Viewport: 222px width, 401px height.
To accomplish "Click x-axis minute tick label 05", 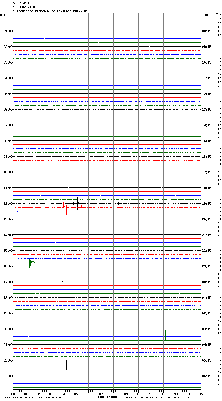I will point(76,394).
